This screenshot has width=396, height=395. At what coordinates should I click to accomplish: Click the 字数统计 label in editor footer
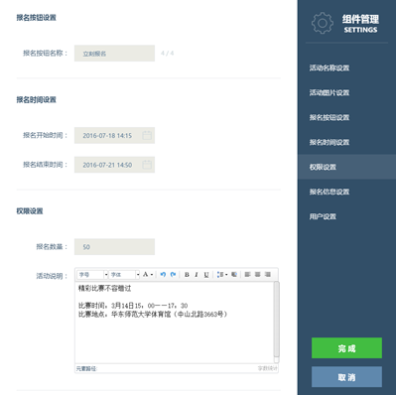(x=268, y=368)
